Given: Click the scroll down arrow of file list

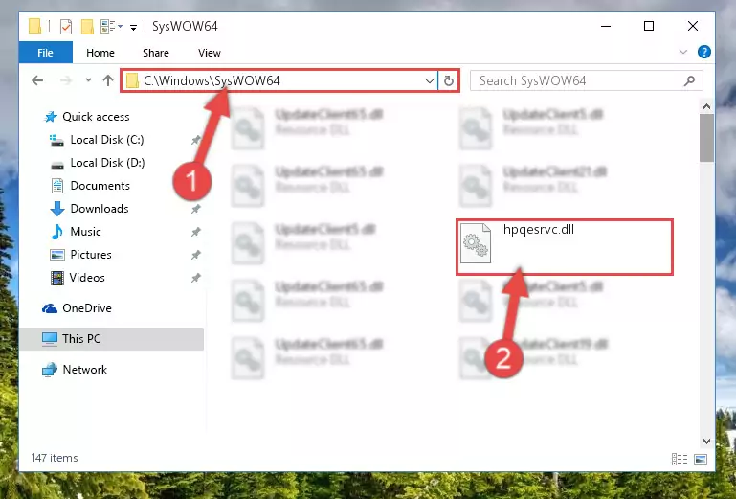Looking at the screenshot, I should click(x=706, y=442).
